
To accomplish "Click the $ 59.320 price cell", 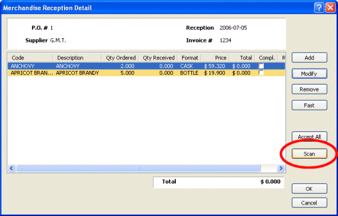I will 215,66.
